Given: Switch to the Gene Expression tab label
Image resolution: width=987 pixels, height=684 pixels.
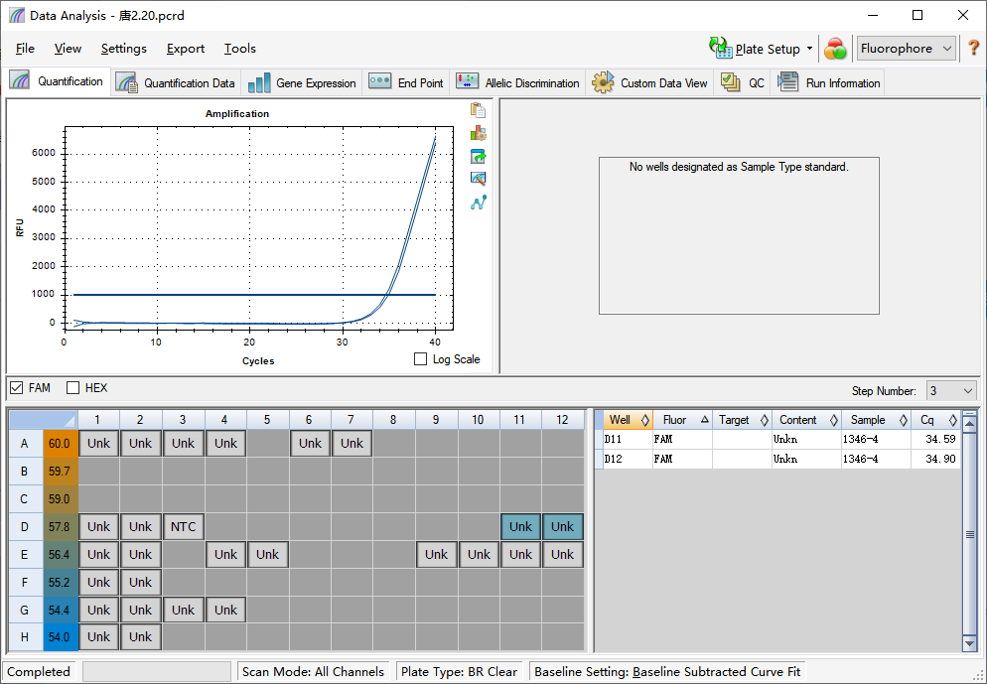Looking at the screenshot, I should click(x=316, y=83).
